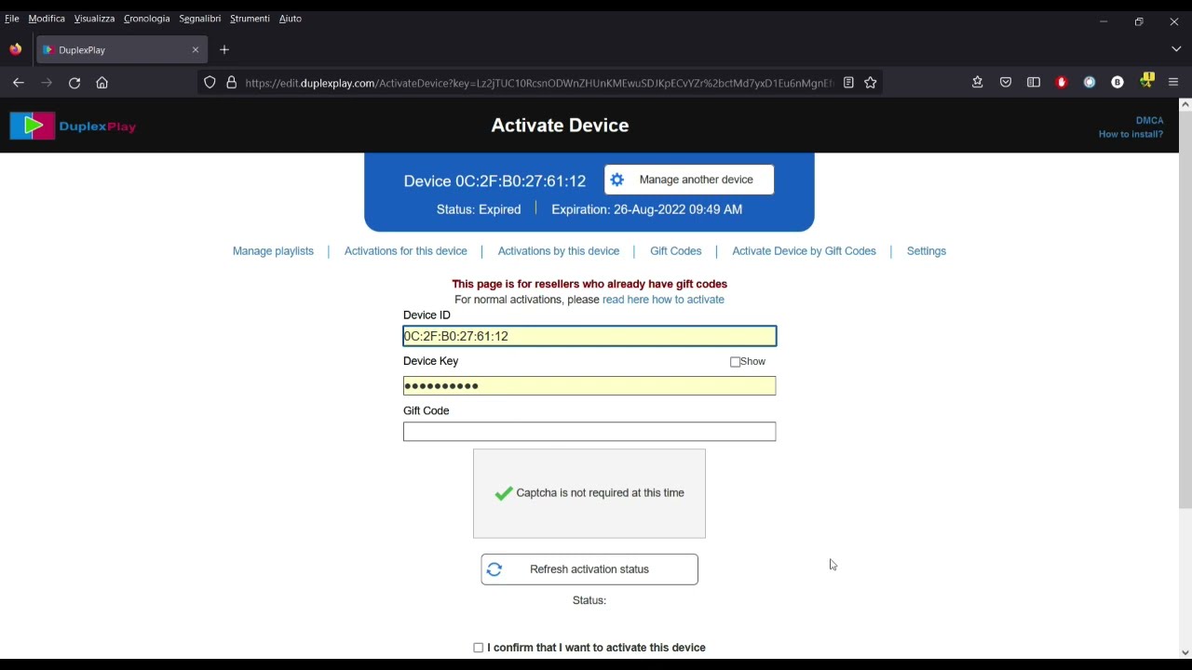This screenshot has width=1192, height=670.
Task: Open the Firefox hamburger application menu
Action: click(x=1173, y=83)
